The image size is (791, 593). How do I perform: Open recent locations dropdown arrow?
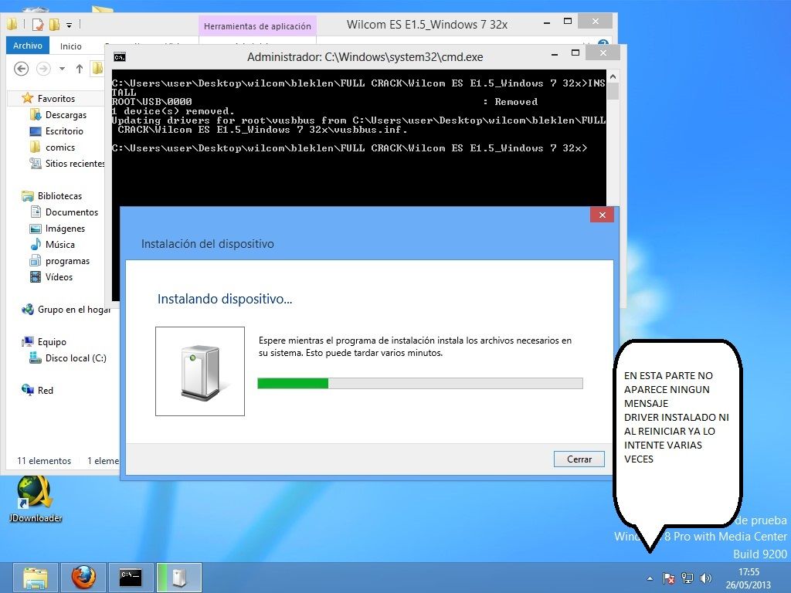pos(62,69)
